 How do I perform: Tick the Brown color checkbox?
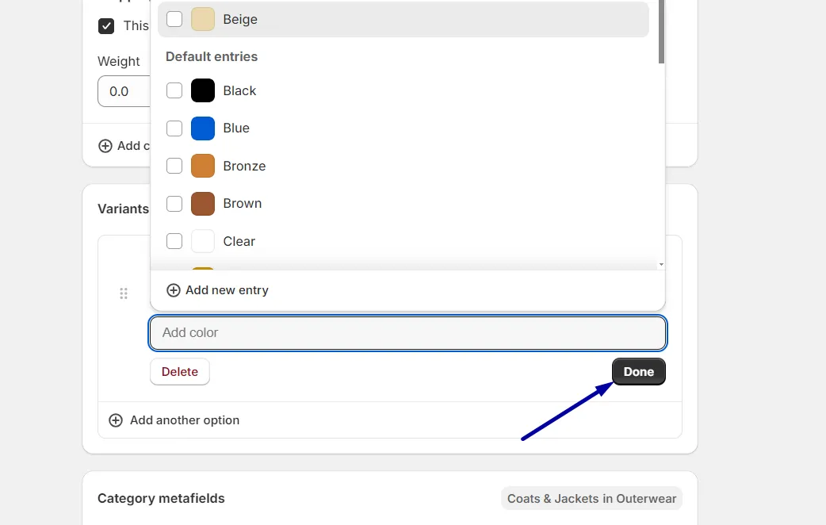pyautogui.click(x=174, y=204)
